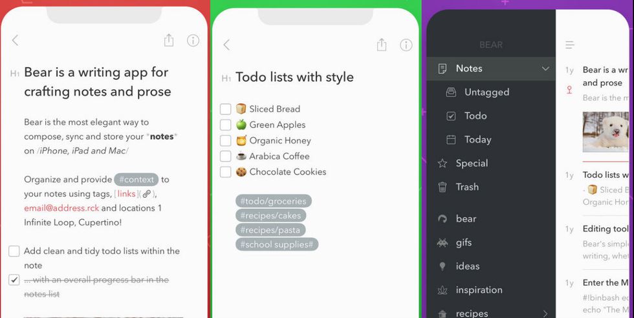The image size is (634, 318).
Task: Select the Todo sidebar item
Action: 475,116
